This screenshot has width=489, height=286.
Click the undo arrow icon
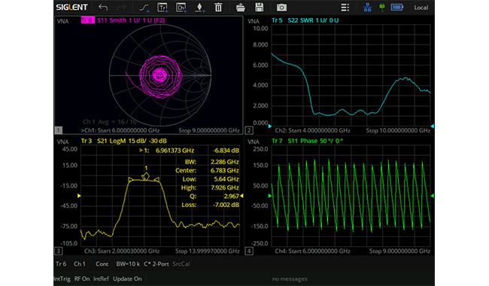[103, 8]
